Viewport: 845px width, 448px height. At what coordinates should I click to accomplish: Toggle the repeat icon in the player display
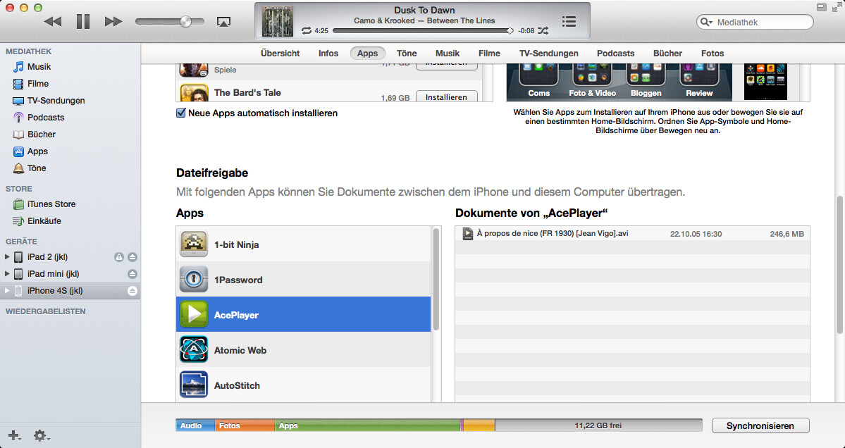coord(307,31)
